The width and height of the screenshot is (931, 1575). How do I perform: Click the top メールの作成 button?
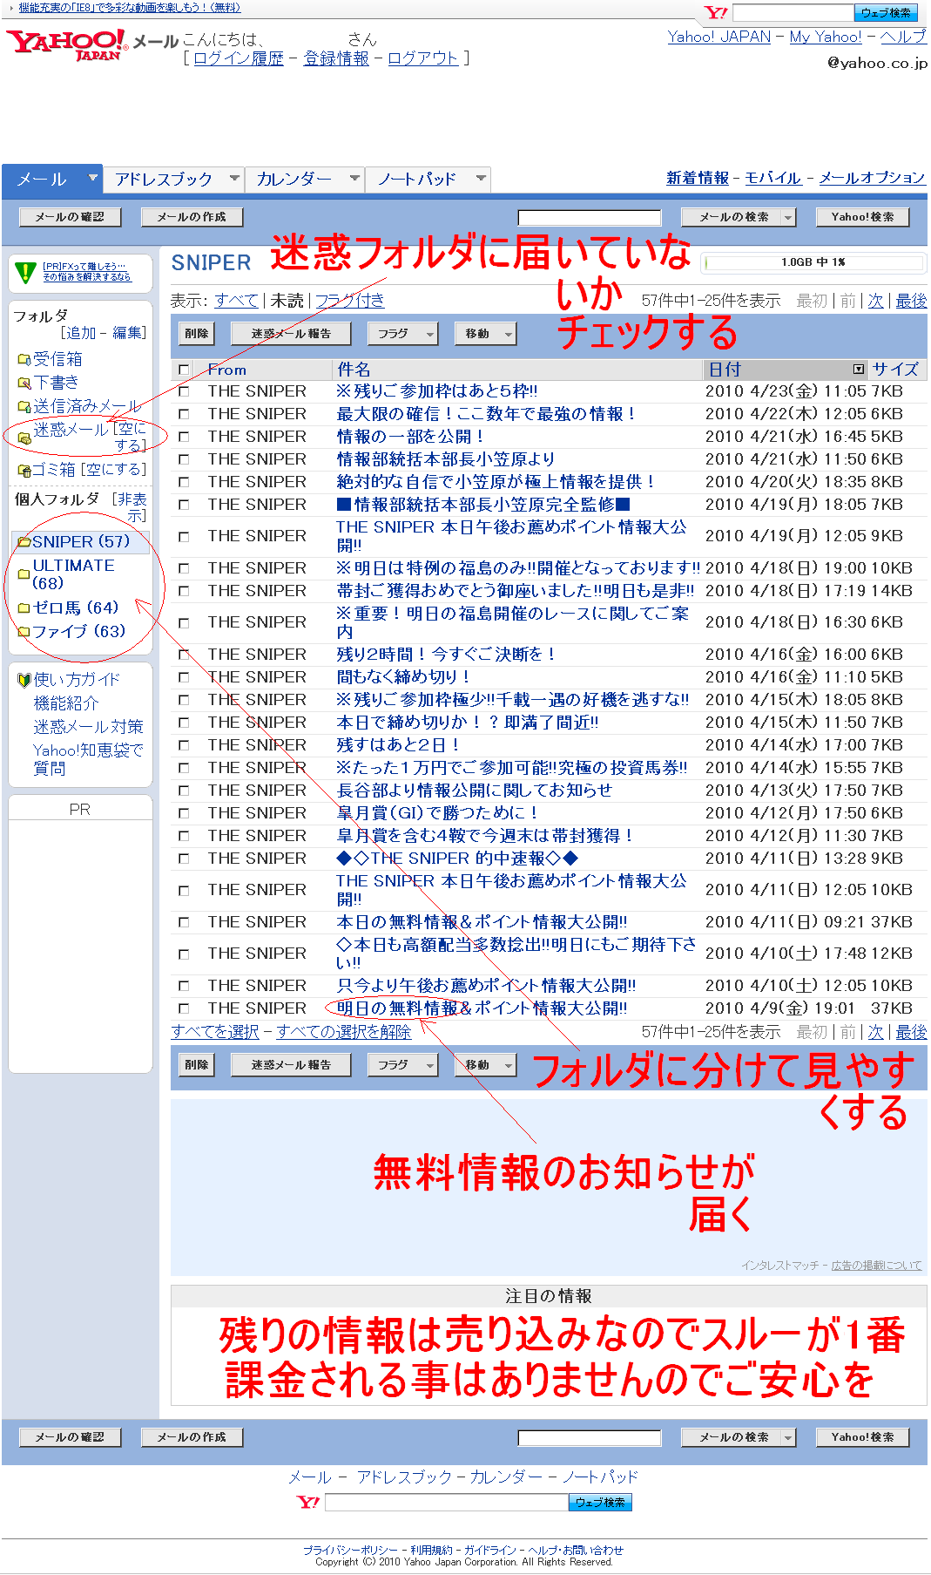coord(192,217)
